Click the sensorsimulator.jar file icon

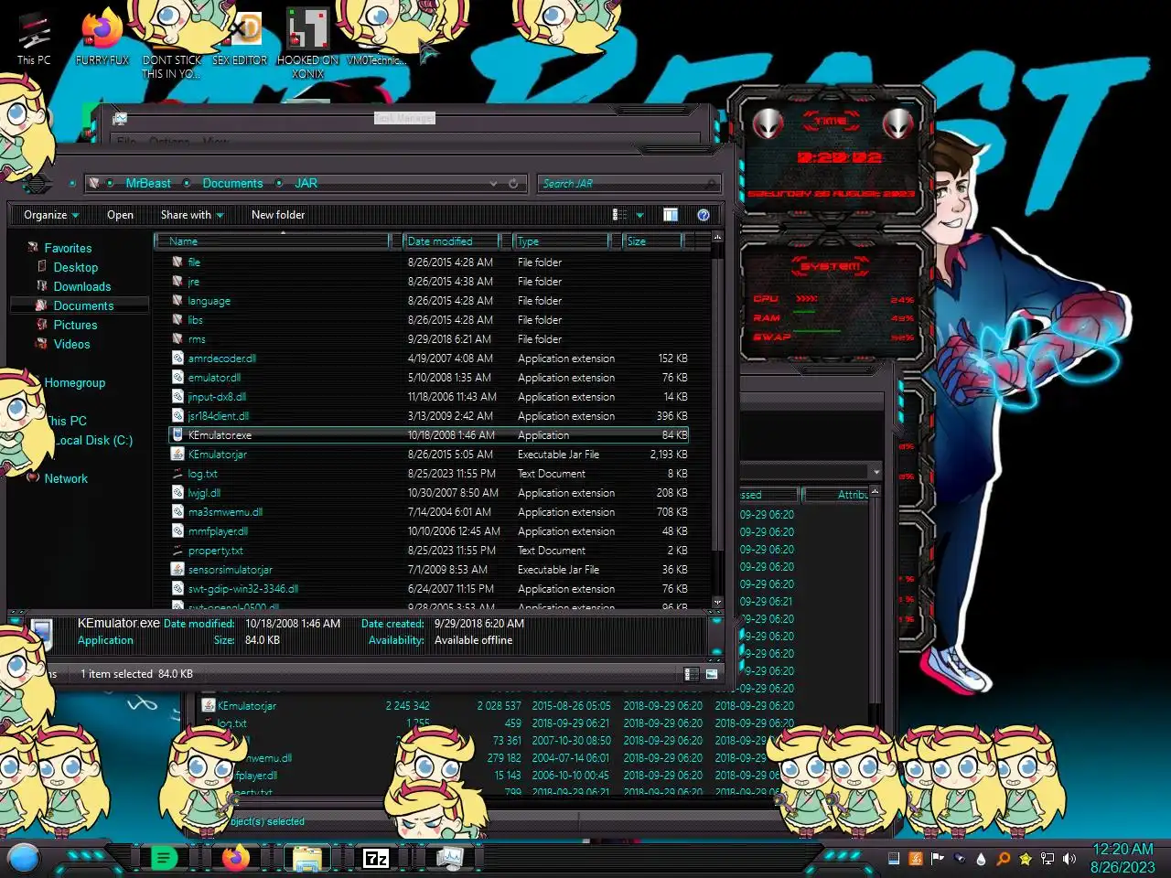(178, 569)
